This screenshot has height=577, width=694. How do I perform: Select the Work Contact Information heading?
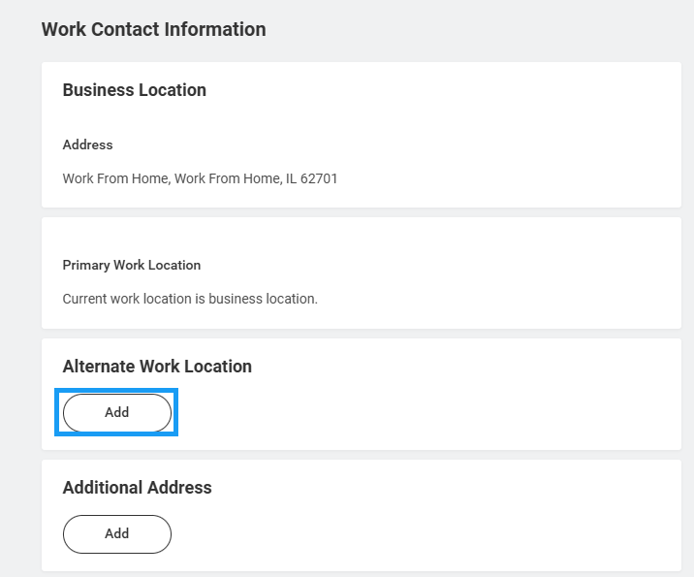(x=153, y=29)
